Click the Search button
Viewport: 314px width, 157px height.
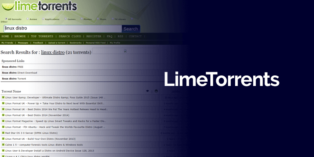[x=131, y=29]
